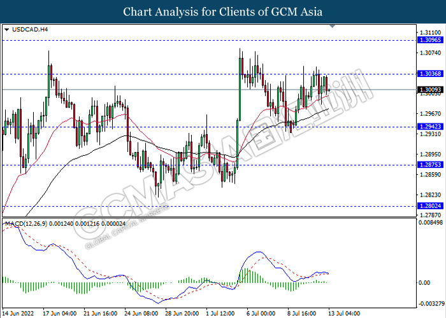446x318 pixels.
Task: Click the 8 Jul 16:00 time label
Action: pyautogui.click(x=302, y=314)
